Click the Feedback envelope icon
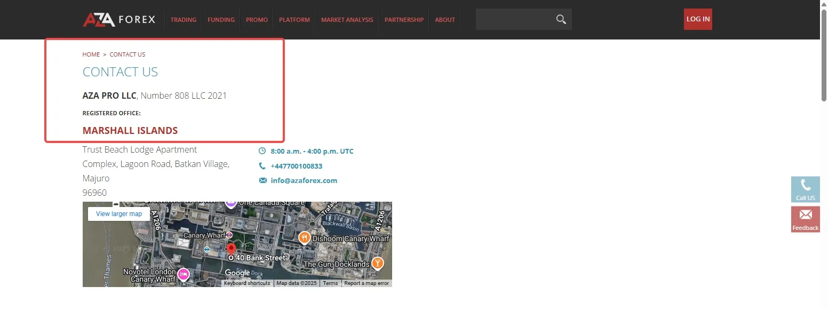The width and height of the screenshot is (828, 310). pos(806,214)
